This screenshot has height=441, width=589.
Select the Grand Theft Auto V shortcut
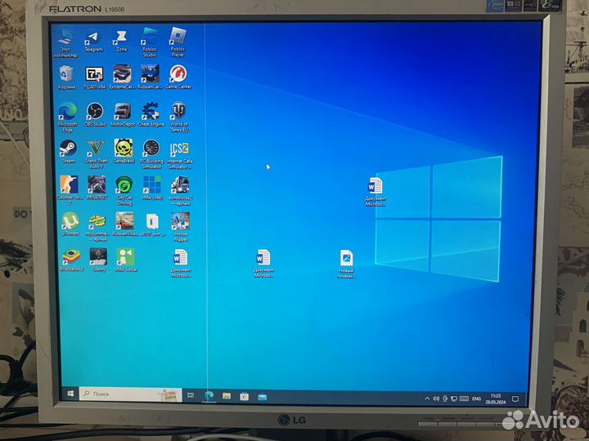coord(97,154)
